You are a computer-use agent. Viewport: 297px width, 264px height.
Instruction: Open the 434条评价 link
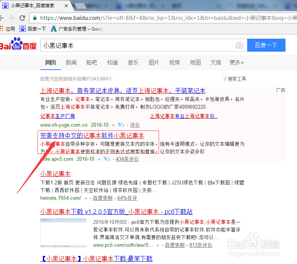pos(127,159)
